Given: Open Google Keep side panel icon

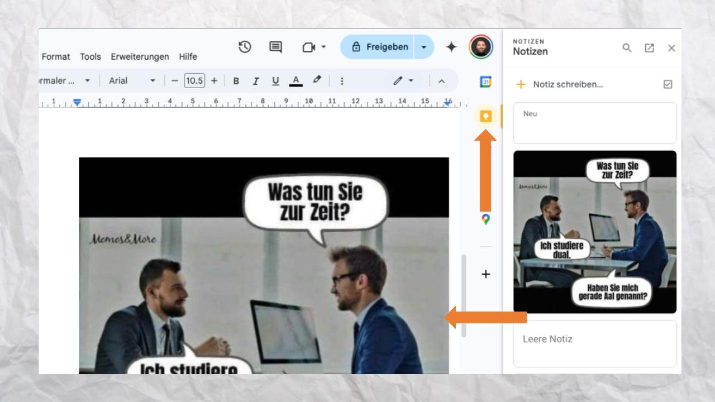Looking at the screenshot, I should point(485,116).
